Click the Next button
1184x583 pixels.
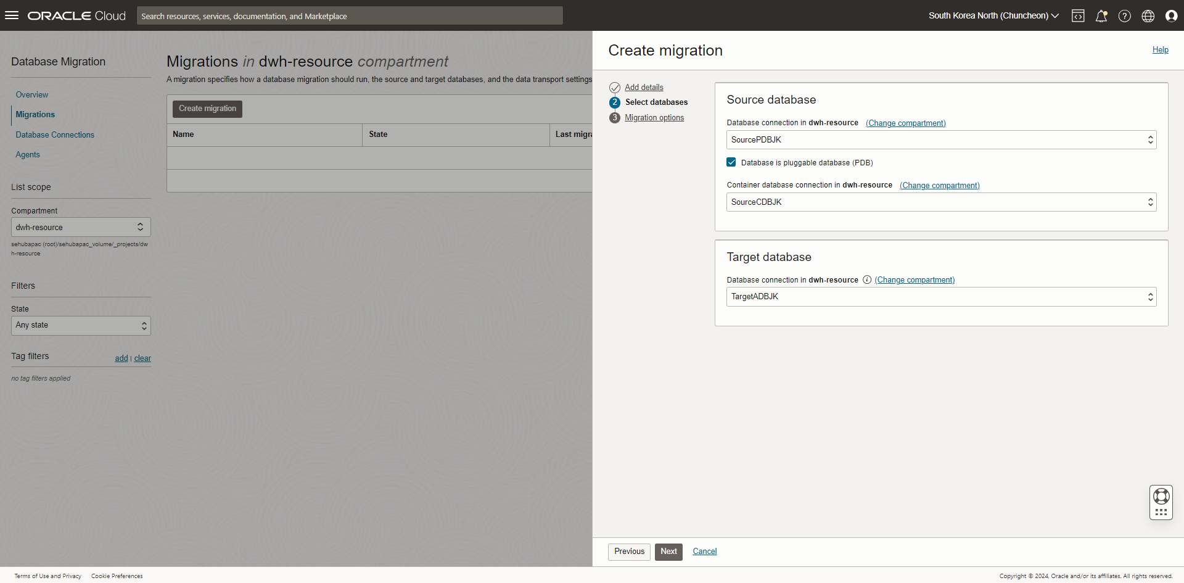668,552
